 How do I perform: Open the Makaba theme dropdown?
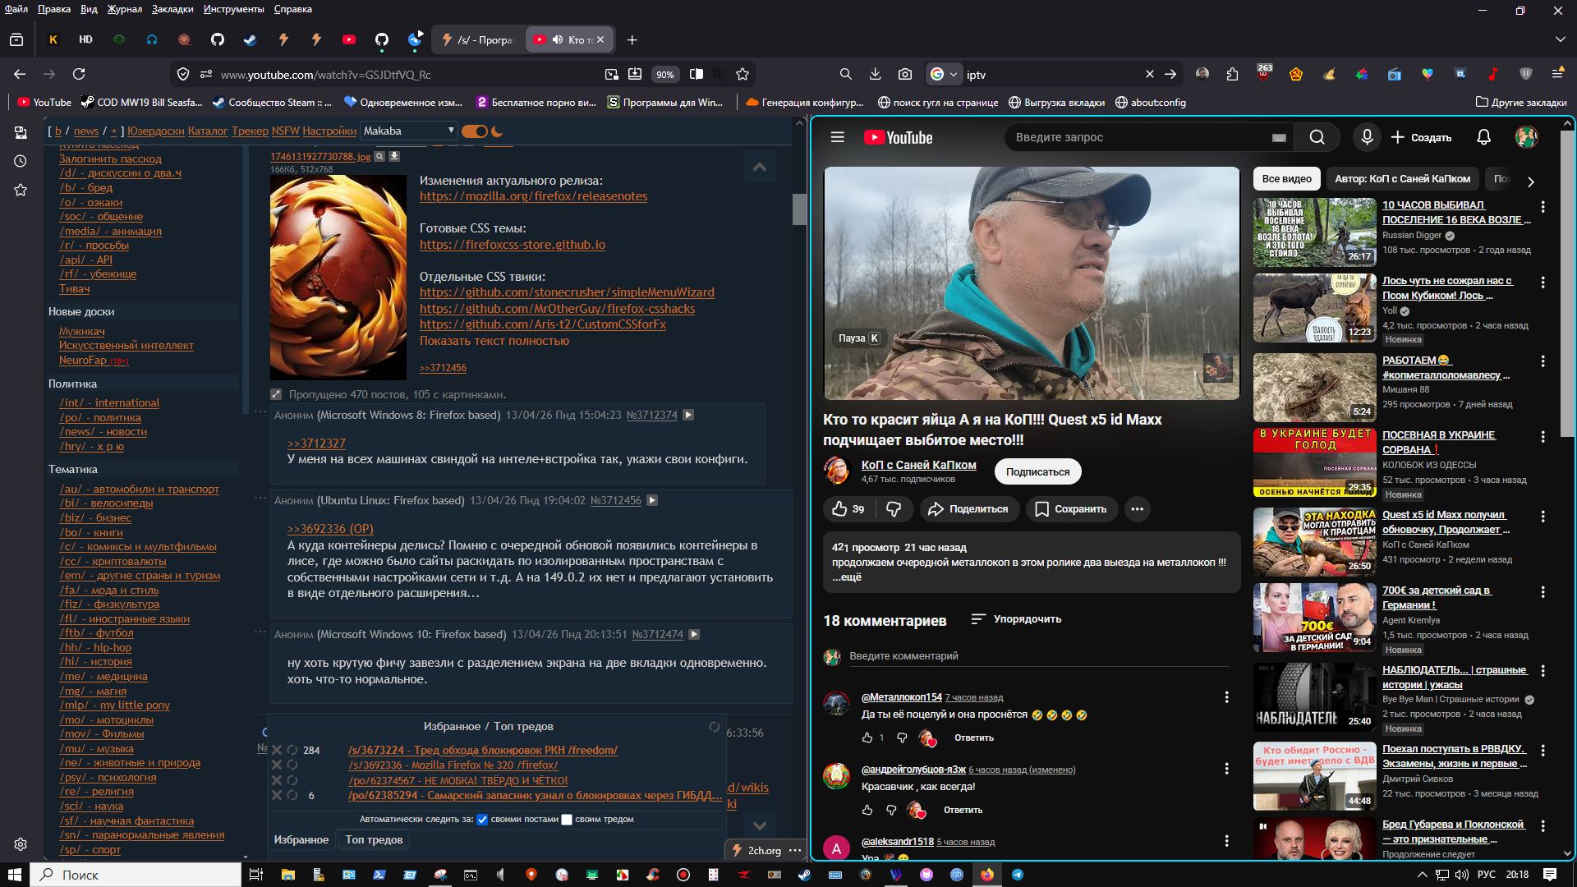(408, 131)
